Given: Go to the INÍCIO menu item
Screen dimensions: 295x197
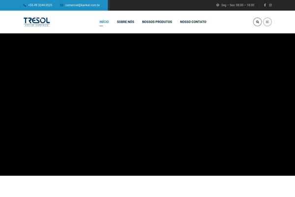Looking at the screenshot, I should coord(104,22).
